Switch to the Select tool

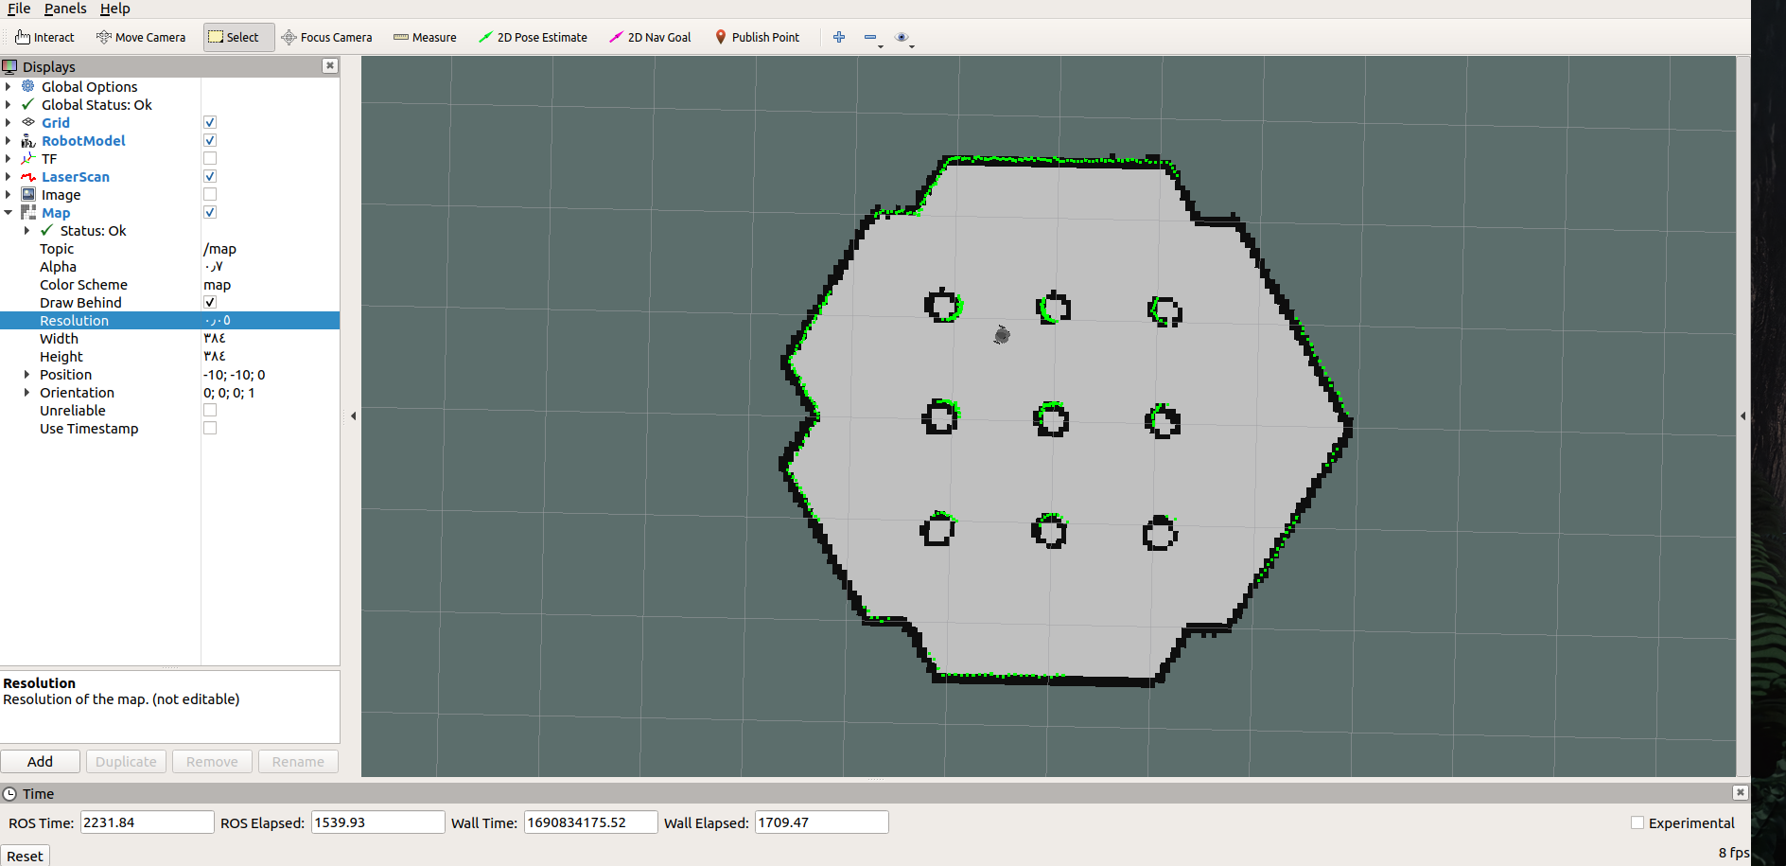tap(238, 37)
